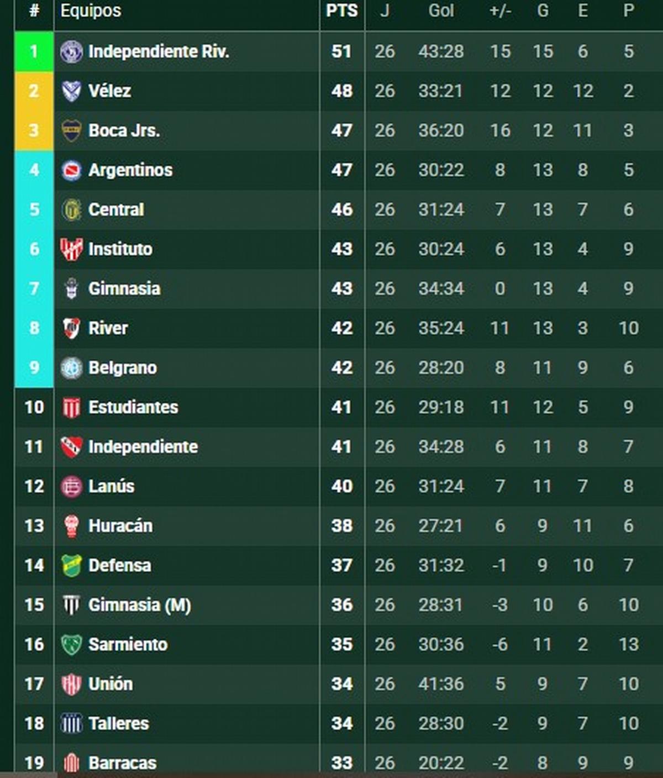The height and width of the screenshot is (778, 663).
Task: Select the Defensa green shield icon
Action: [x=71, y=565]
